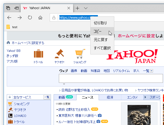This screenshot has width=164, height=125.
Task: Choose すべて選択 from the context menu
Action: [x=102, y=48]
